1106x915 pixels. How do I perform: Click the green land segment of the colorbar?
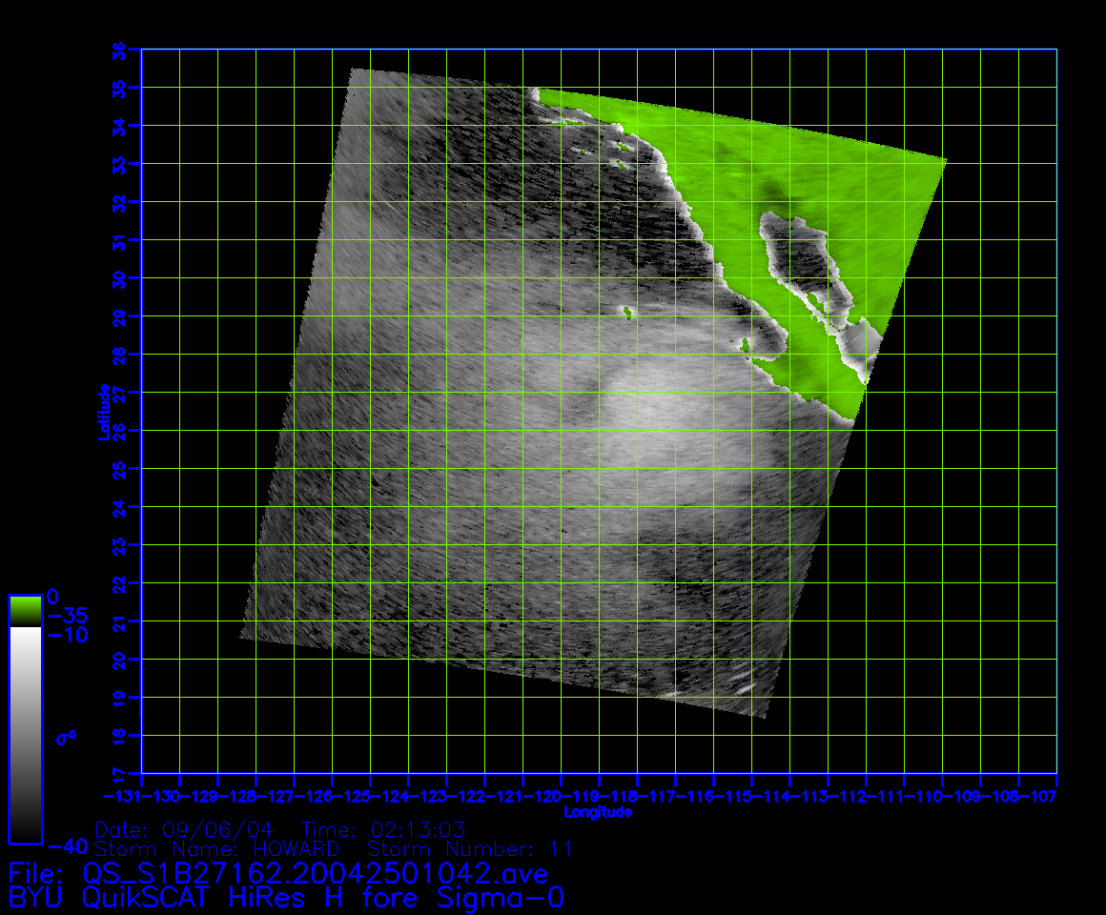tap(25, 610)
